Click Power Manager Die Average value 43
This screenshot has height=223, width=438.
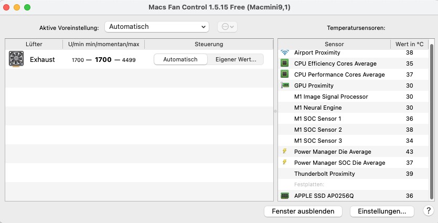(409, 152)
